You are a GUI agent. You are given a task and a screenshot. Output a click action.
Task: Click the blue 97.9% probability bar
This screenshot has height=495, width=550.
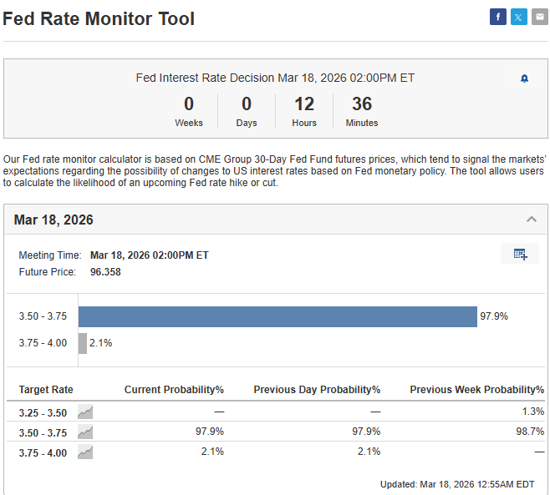278,316
